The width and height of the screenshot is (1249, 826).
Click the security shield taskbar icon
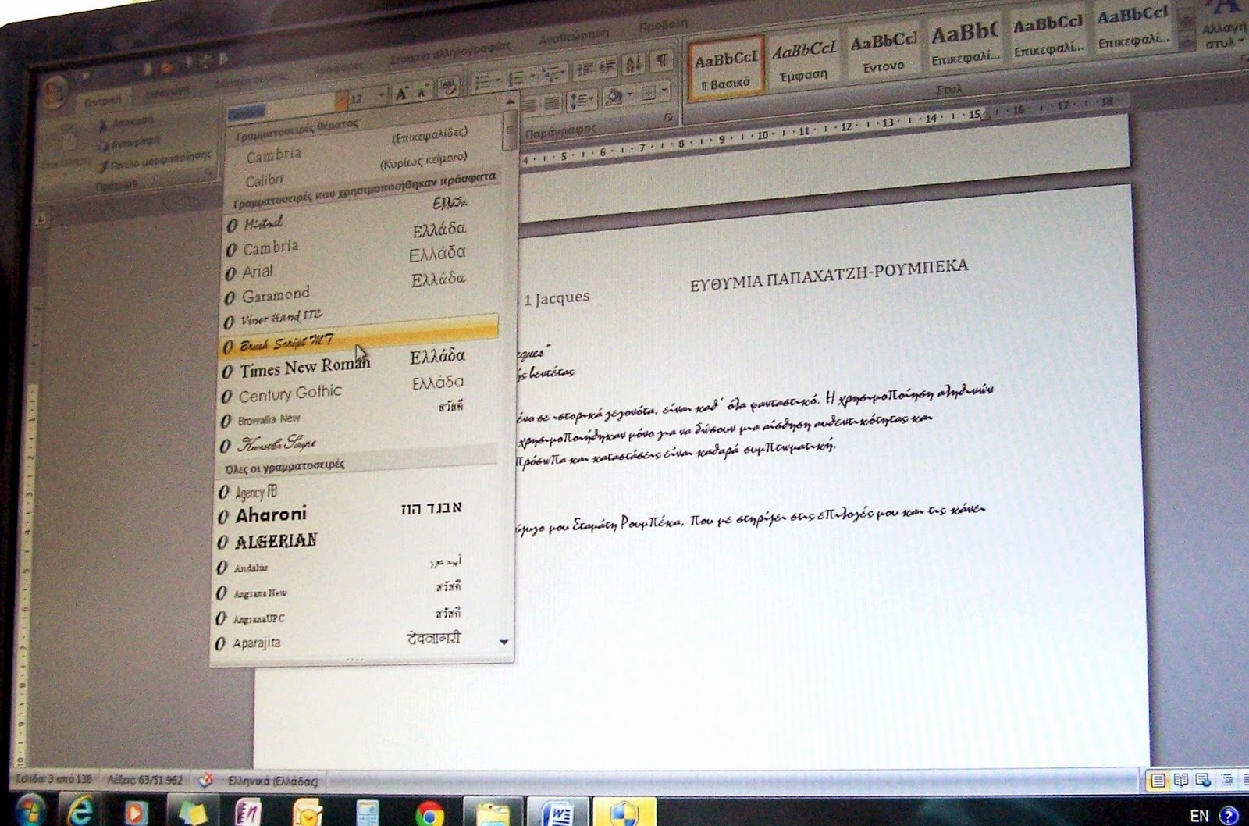click(624, 813)
